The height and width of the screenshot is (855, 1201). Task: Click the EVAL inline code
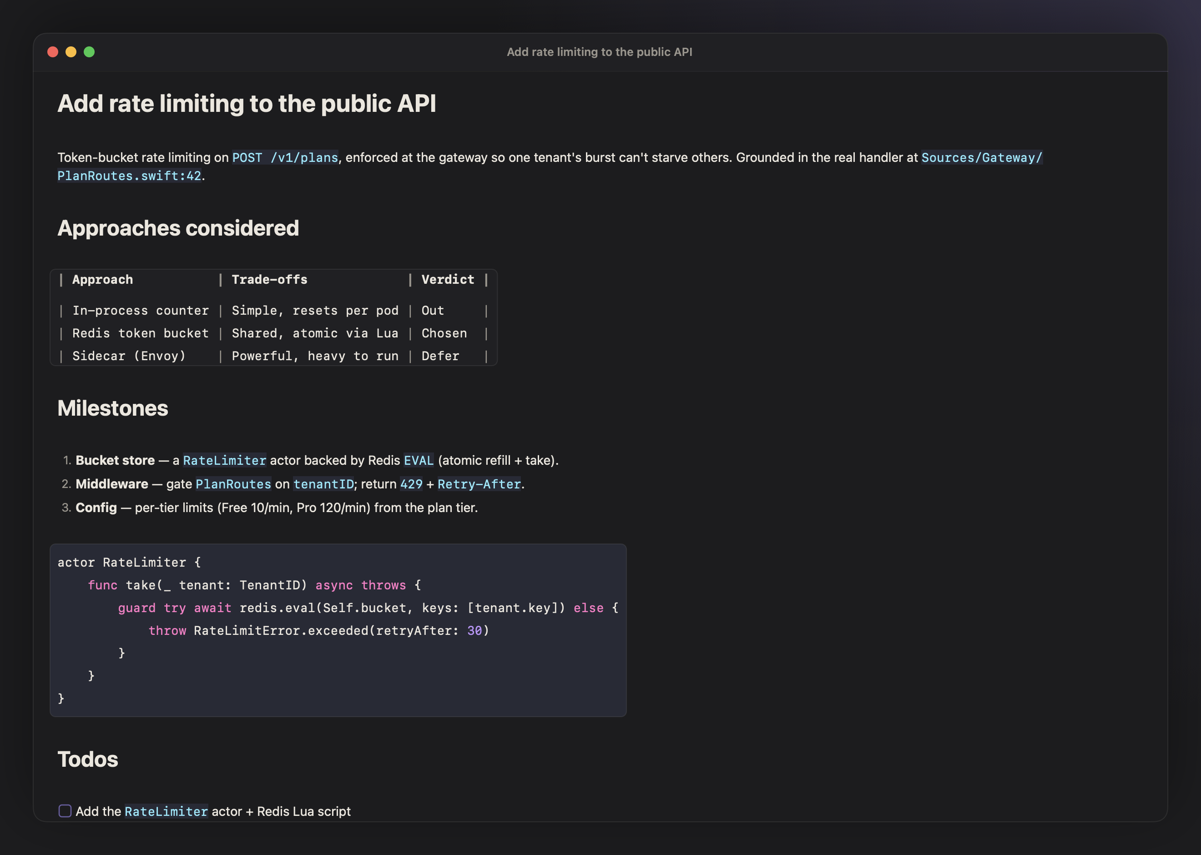[x=419, y=461]
